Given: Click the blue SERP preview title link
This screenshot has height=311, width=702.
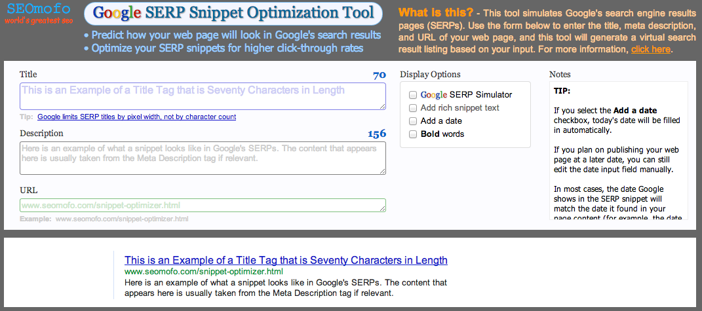Looking at the screenshot, I should [286, 260].
